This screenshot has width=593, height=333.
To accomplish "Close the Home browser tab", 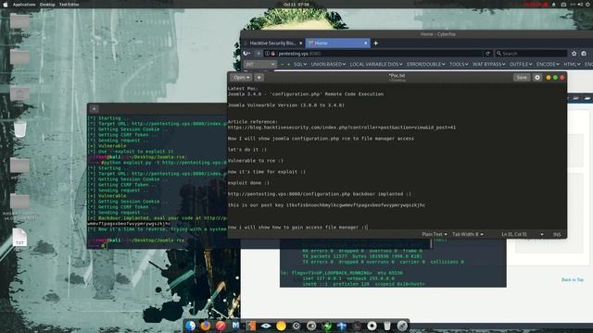I will 365,43.
